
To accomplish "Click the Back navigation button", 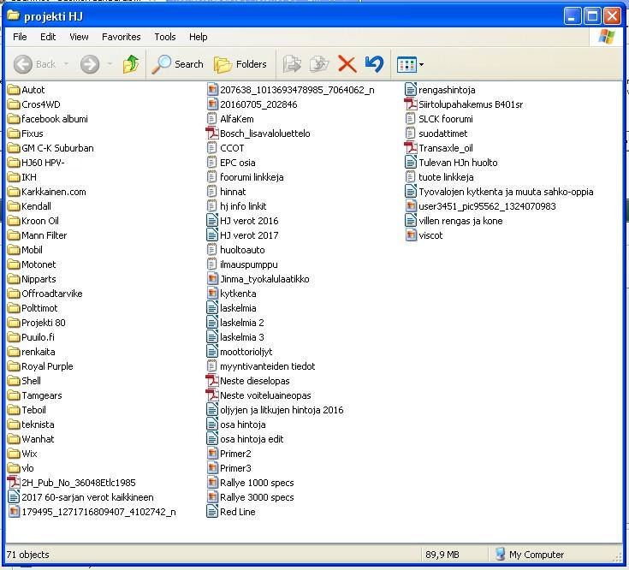I will [x=34, y=64].
